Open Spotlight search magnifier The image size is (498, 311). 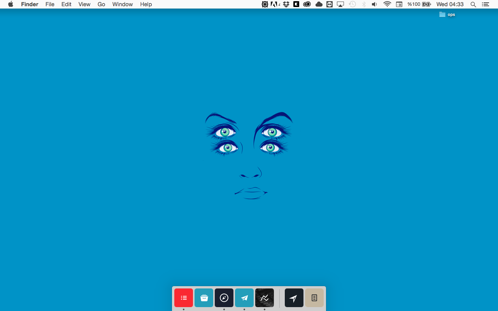473,4
